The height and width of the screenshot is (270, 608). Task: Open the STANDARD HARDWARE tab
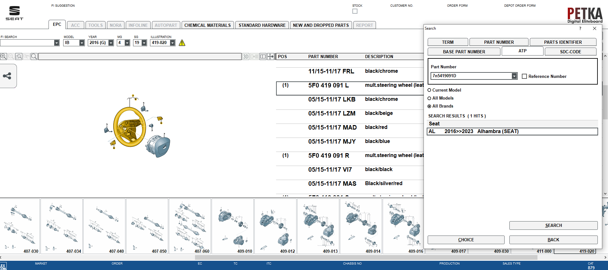click(262, 25)
